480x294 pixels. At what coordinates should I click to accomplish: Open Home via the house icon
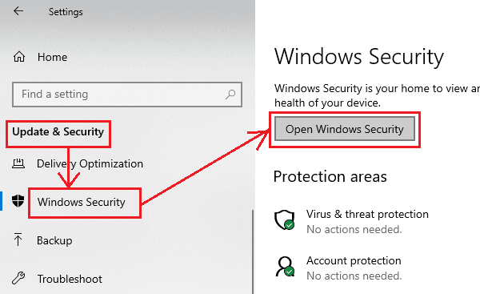19,57
